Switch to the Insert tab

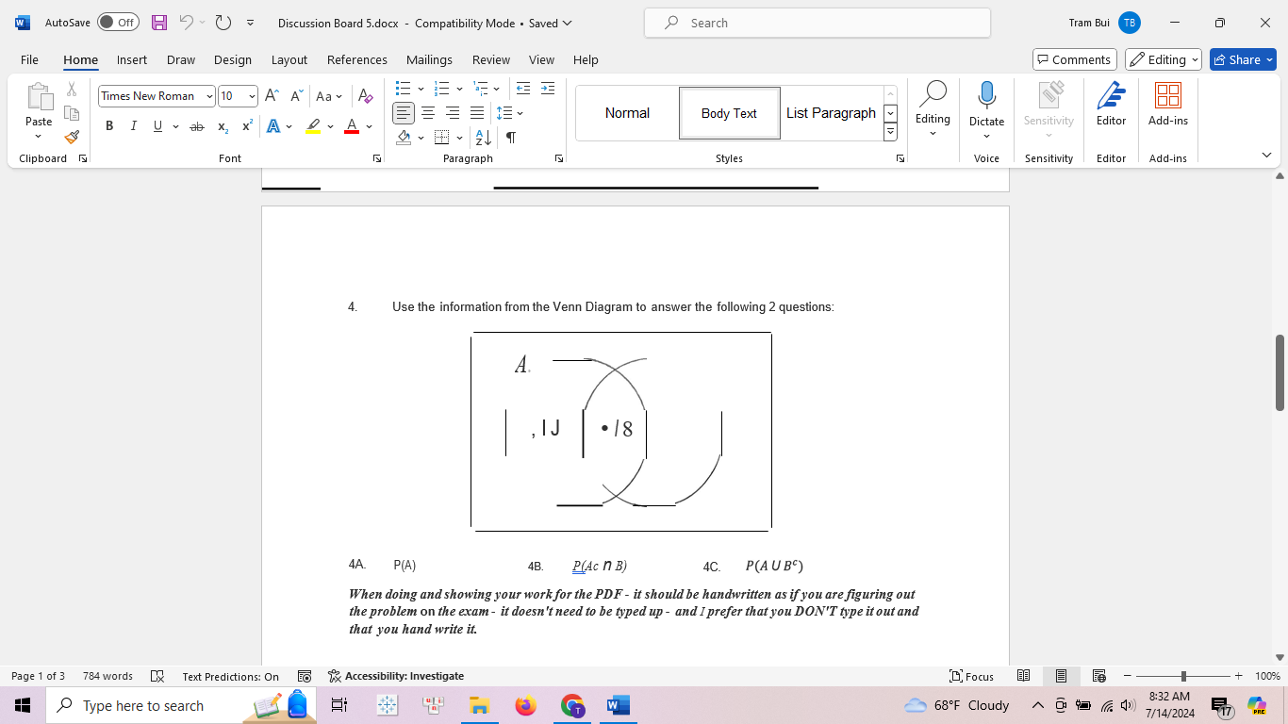coord(132,59)
